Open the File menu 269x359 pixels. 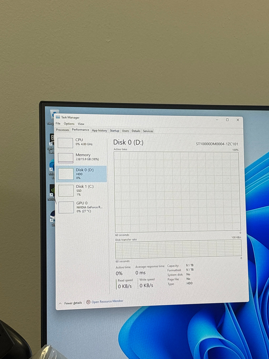coord(58,123)
